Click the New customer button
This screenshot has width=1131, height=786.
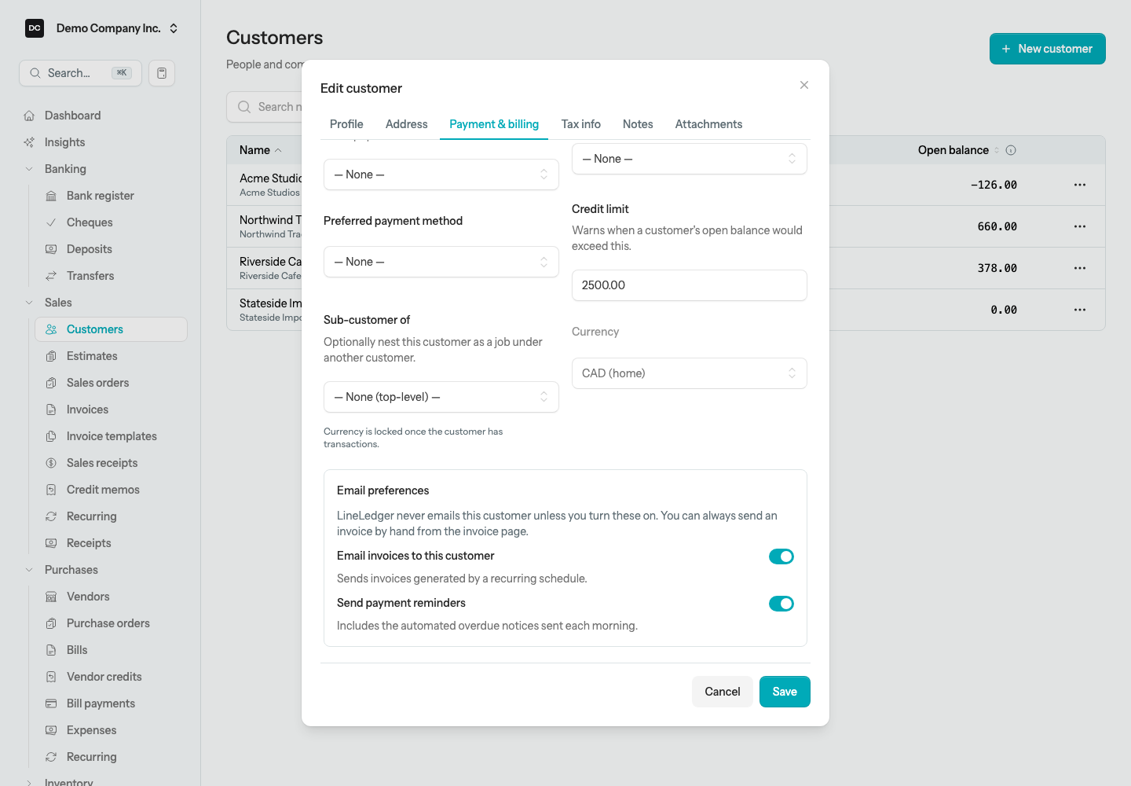click(1048, 49)
